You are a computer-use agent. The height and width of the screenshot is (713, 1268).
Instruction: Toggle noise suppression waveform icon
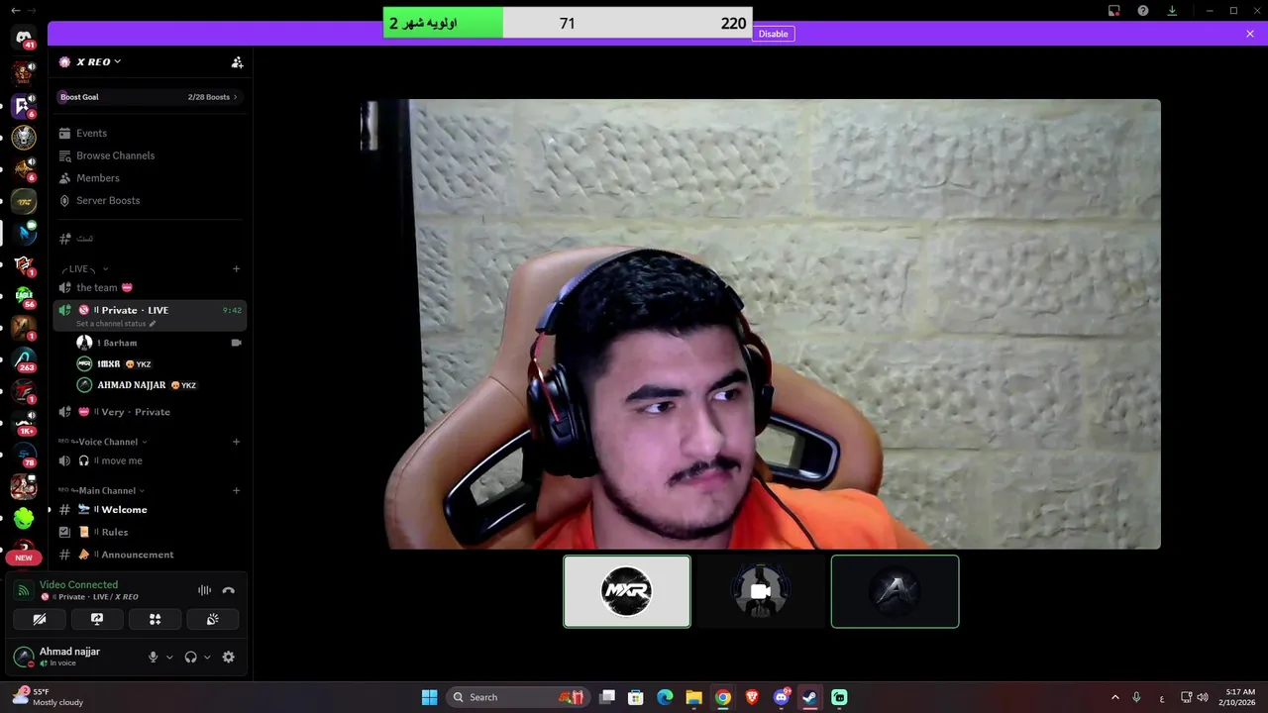coord(204,590)
